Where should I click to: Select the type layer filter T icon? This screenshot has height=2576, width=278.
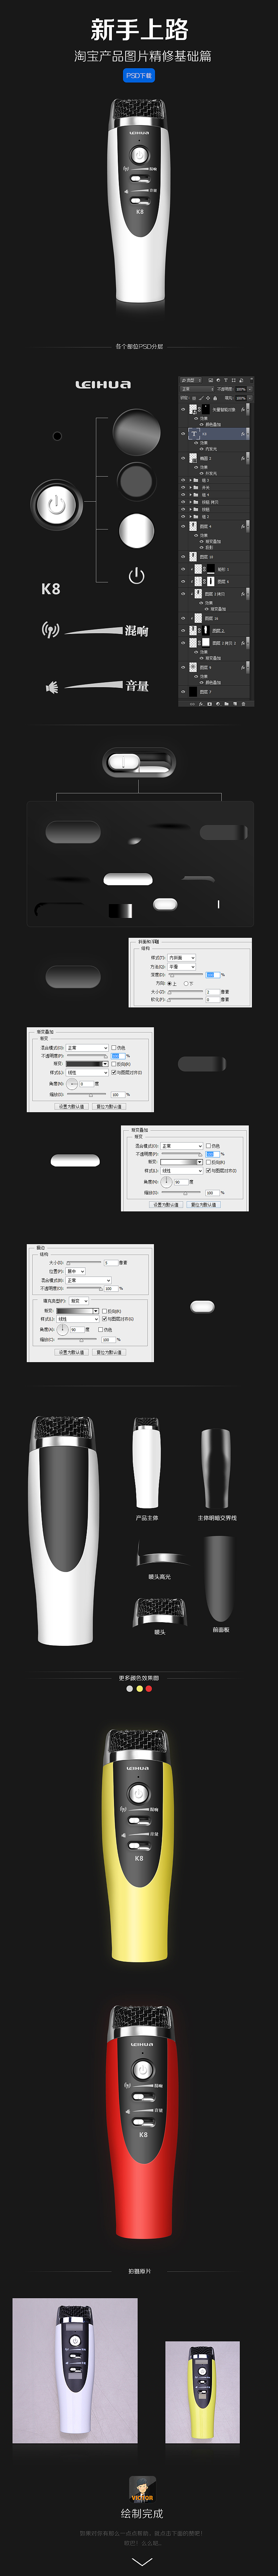tap(226, 380)
